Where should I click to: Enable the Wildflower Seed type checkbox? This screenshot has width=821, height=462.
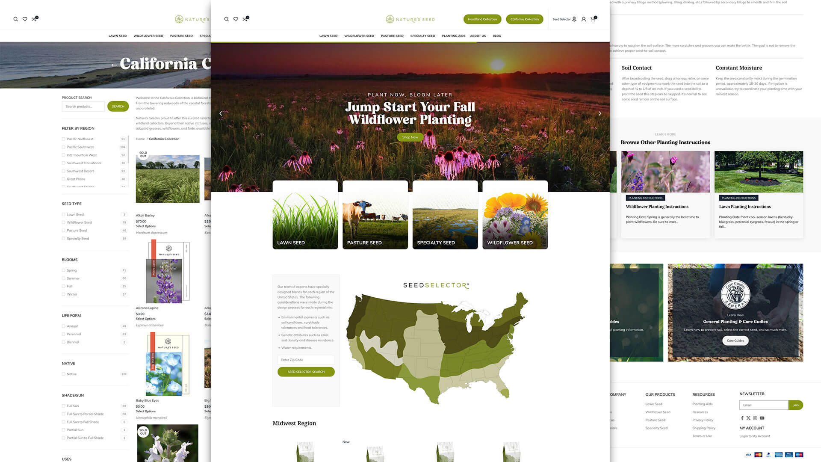[64, 222]
